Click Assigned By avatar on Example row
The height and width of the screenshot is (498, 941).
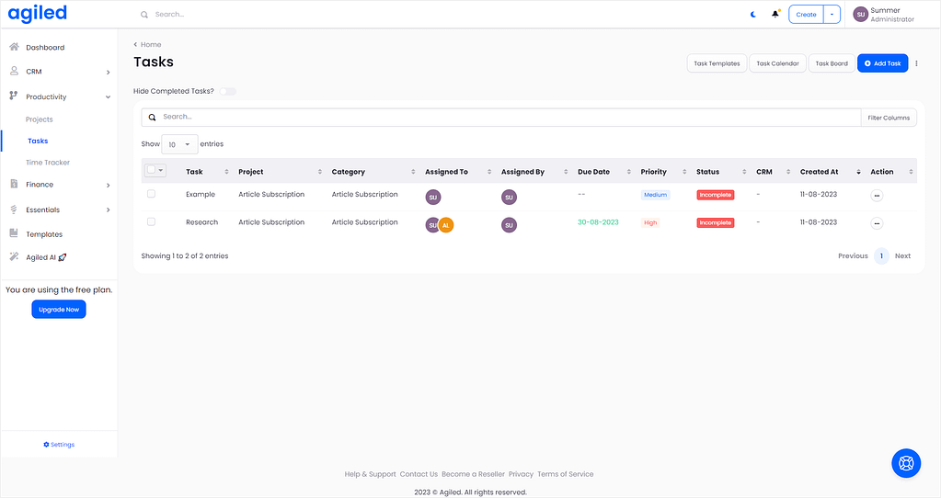tap(509, 198)
